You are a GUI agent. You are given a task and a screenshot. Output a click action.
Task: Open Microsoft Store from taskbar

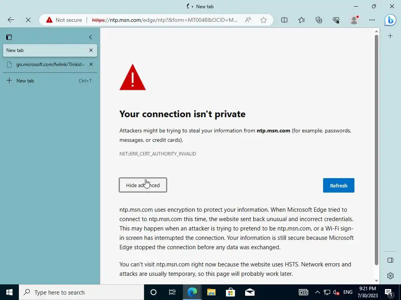pos(230,292)
